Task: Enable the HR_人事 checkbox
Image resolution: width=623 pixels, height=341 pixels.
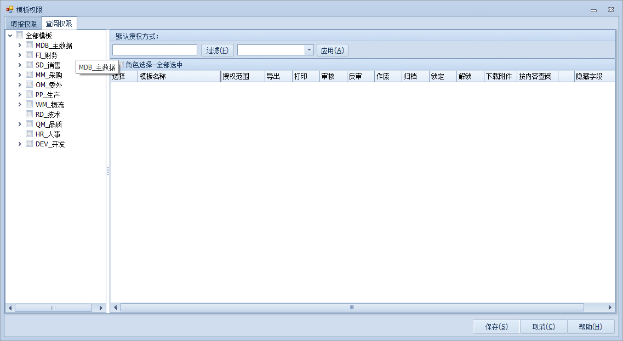Action: 30,134
